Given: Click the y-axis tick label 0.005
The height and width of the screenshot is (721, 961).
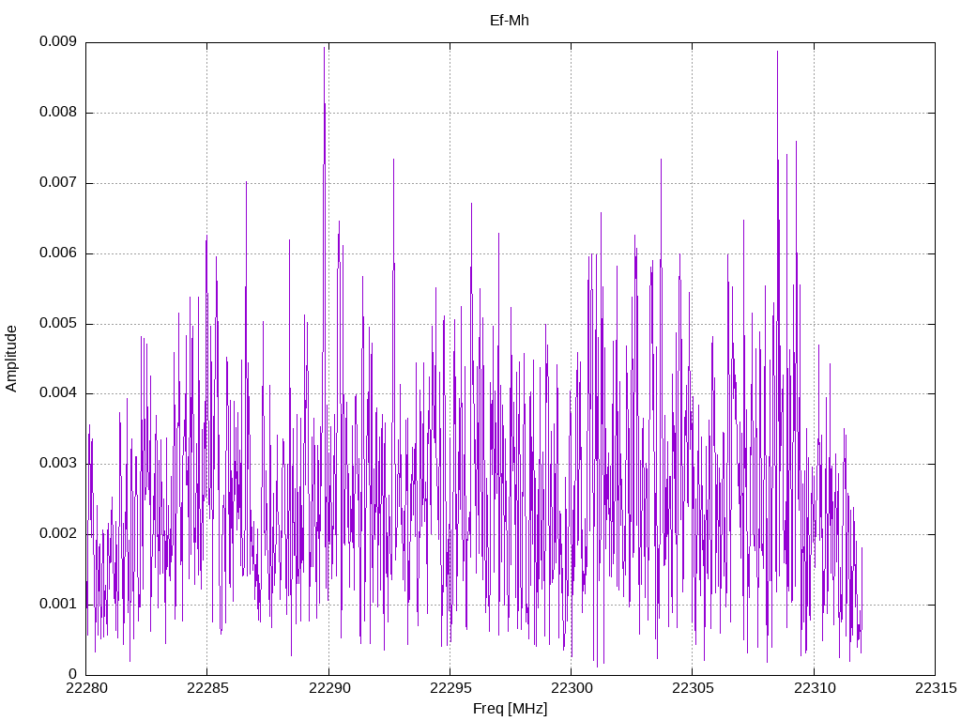Looking at the screenshot, I should (x=58, y=323).
